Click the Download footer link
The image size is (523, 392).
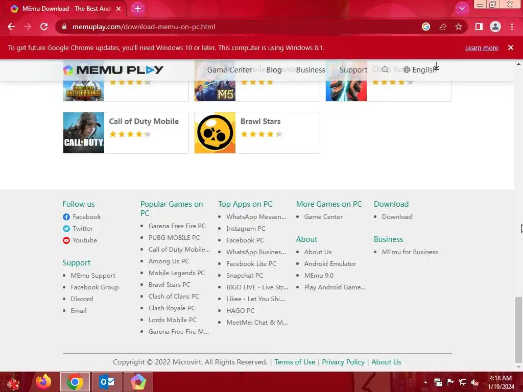pyautogui.click(x=396, y=216)
